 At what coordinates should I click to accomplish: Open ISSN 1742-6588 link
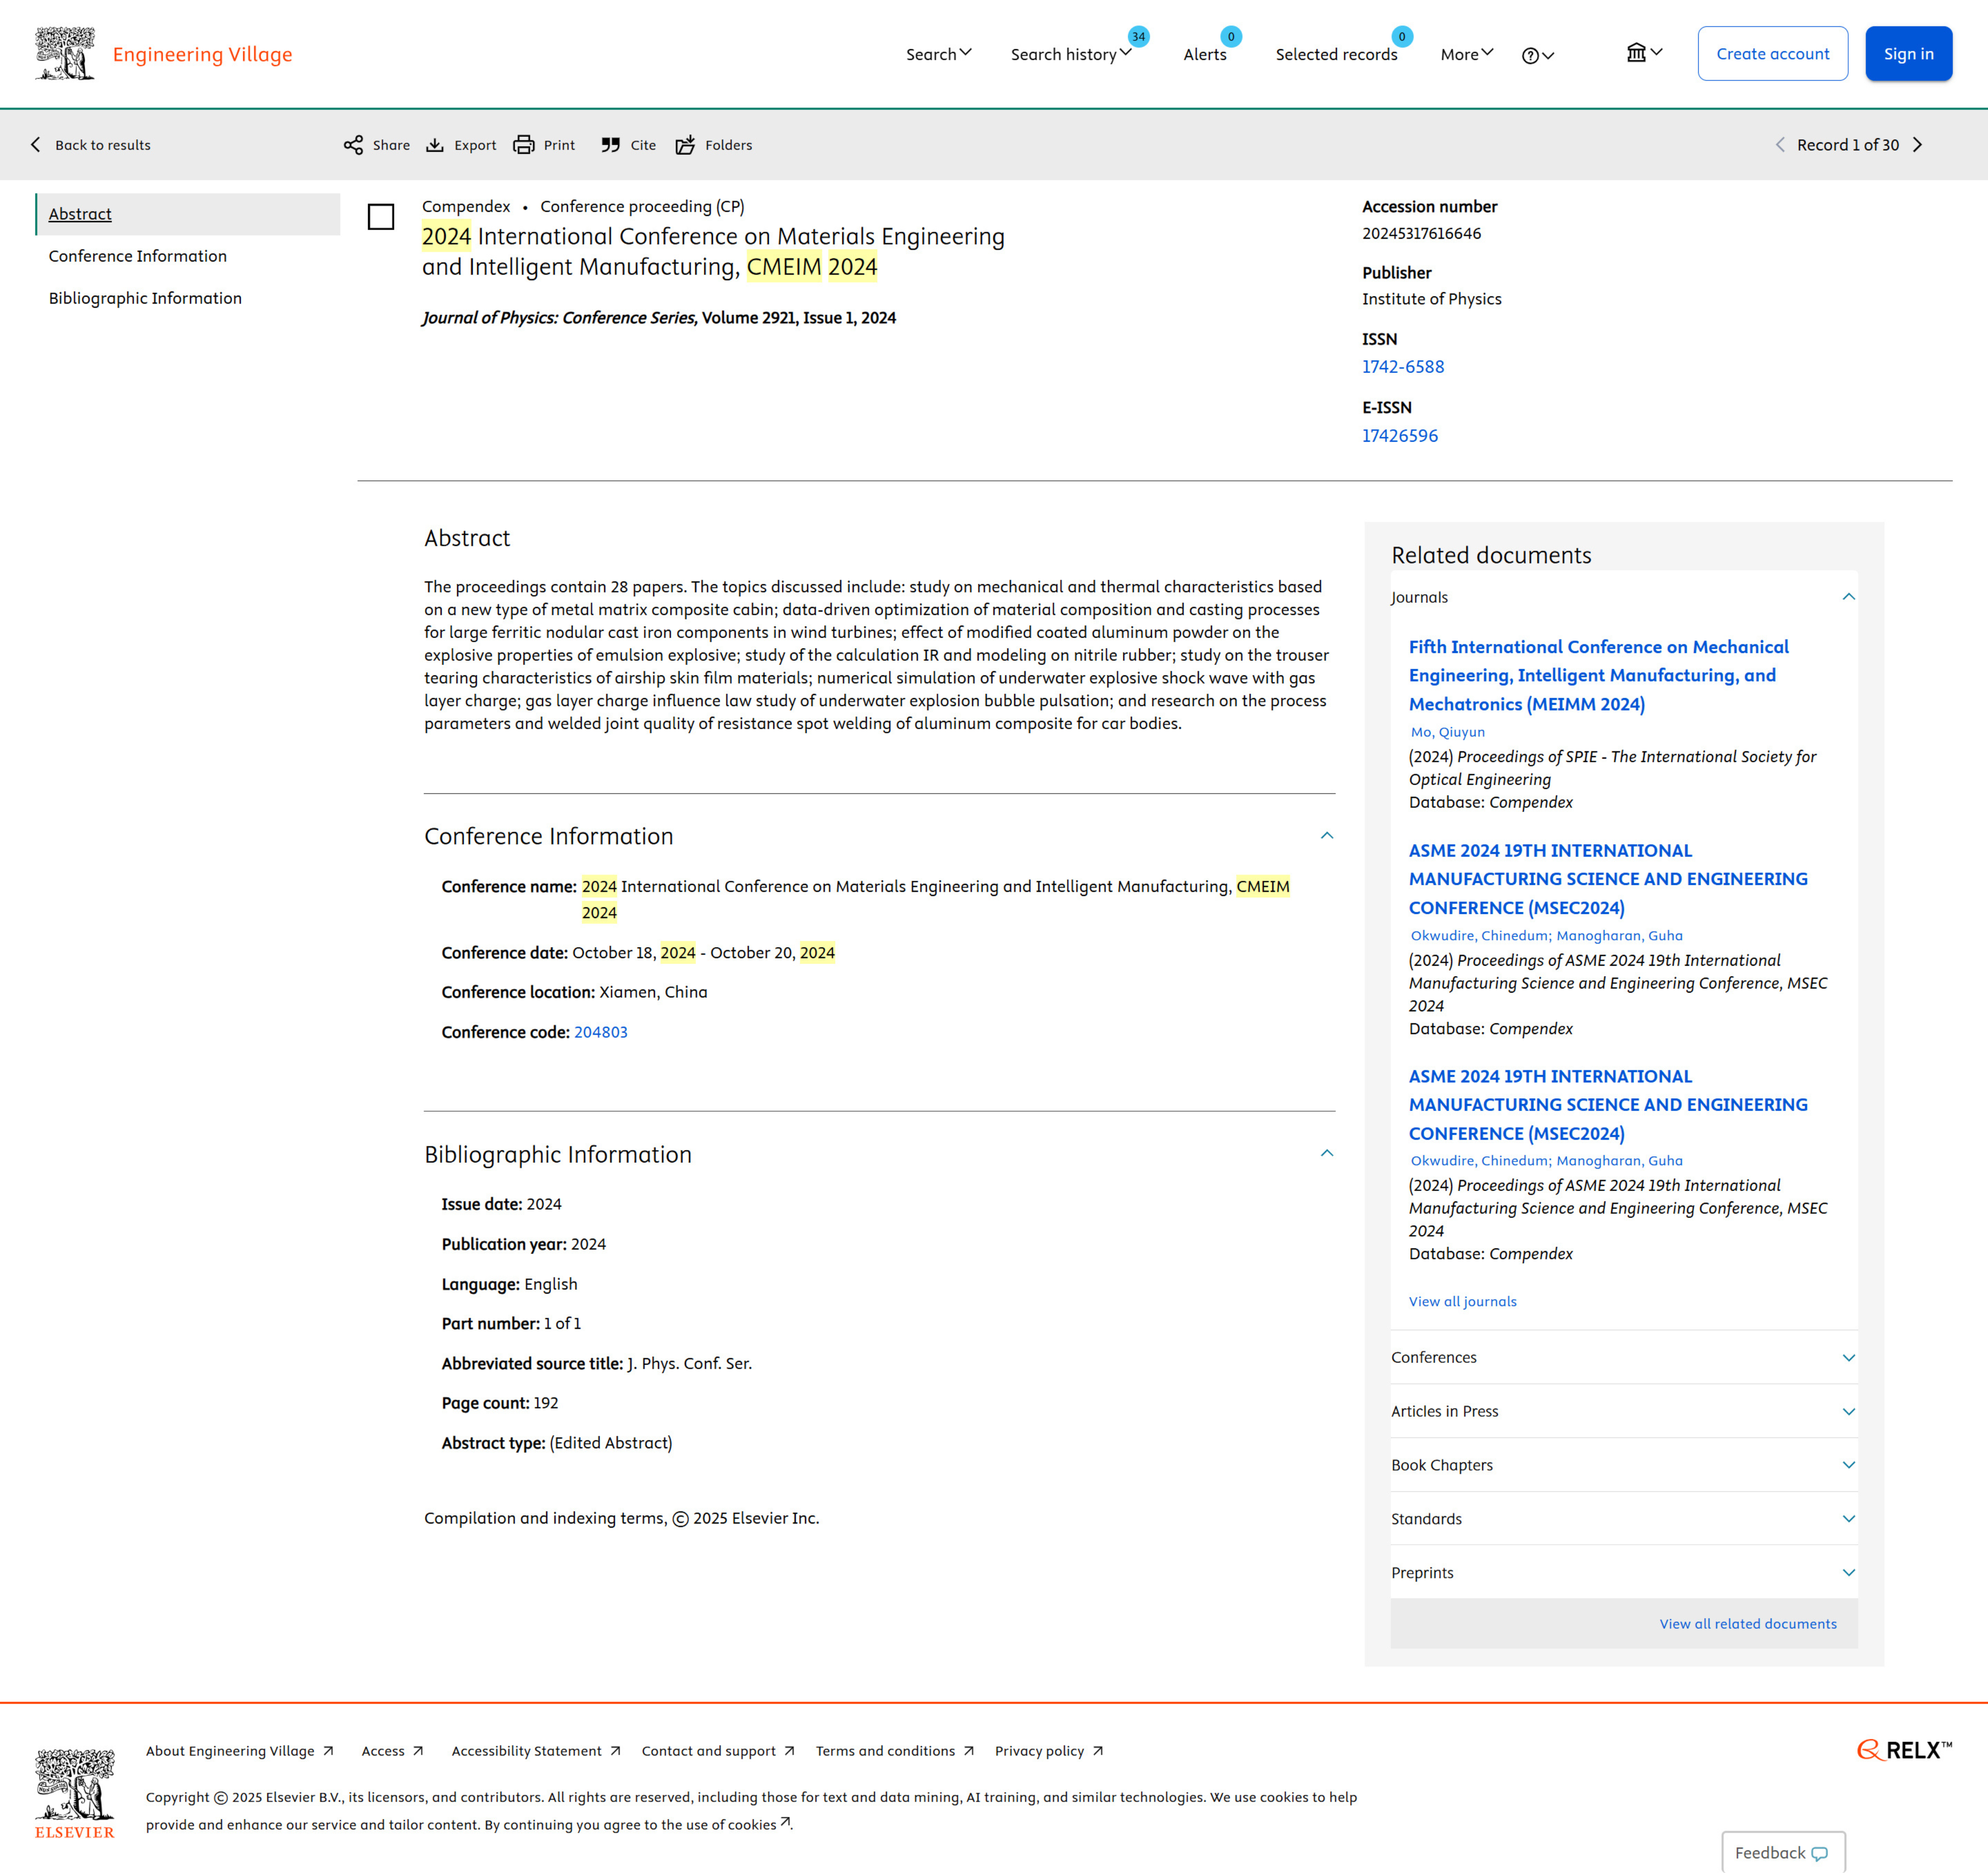tap(1402, 367)
